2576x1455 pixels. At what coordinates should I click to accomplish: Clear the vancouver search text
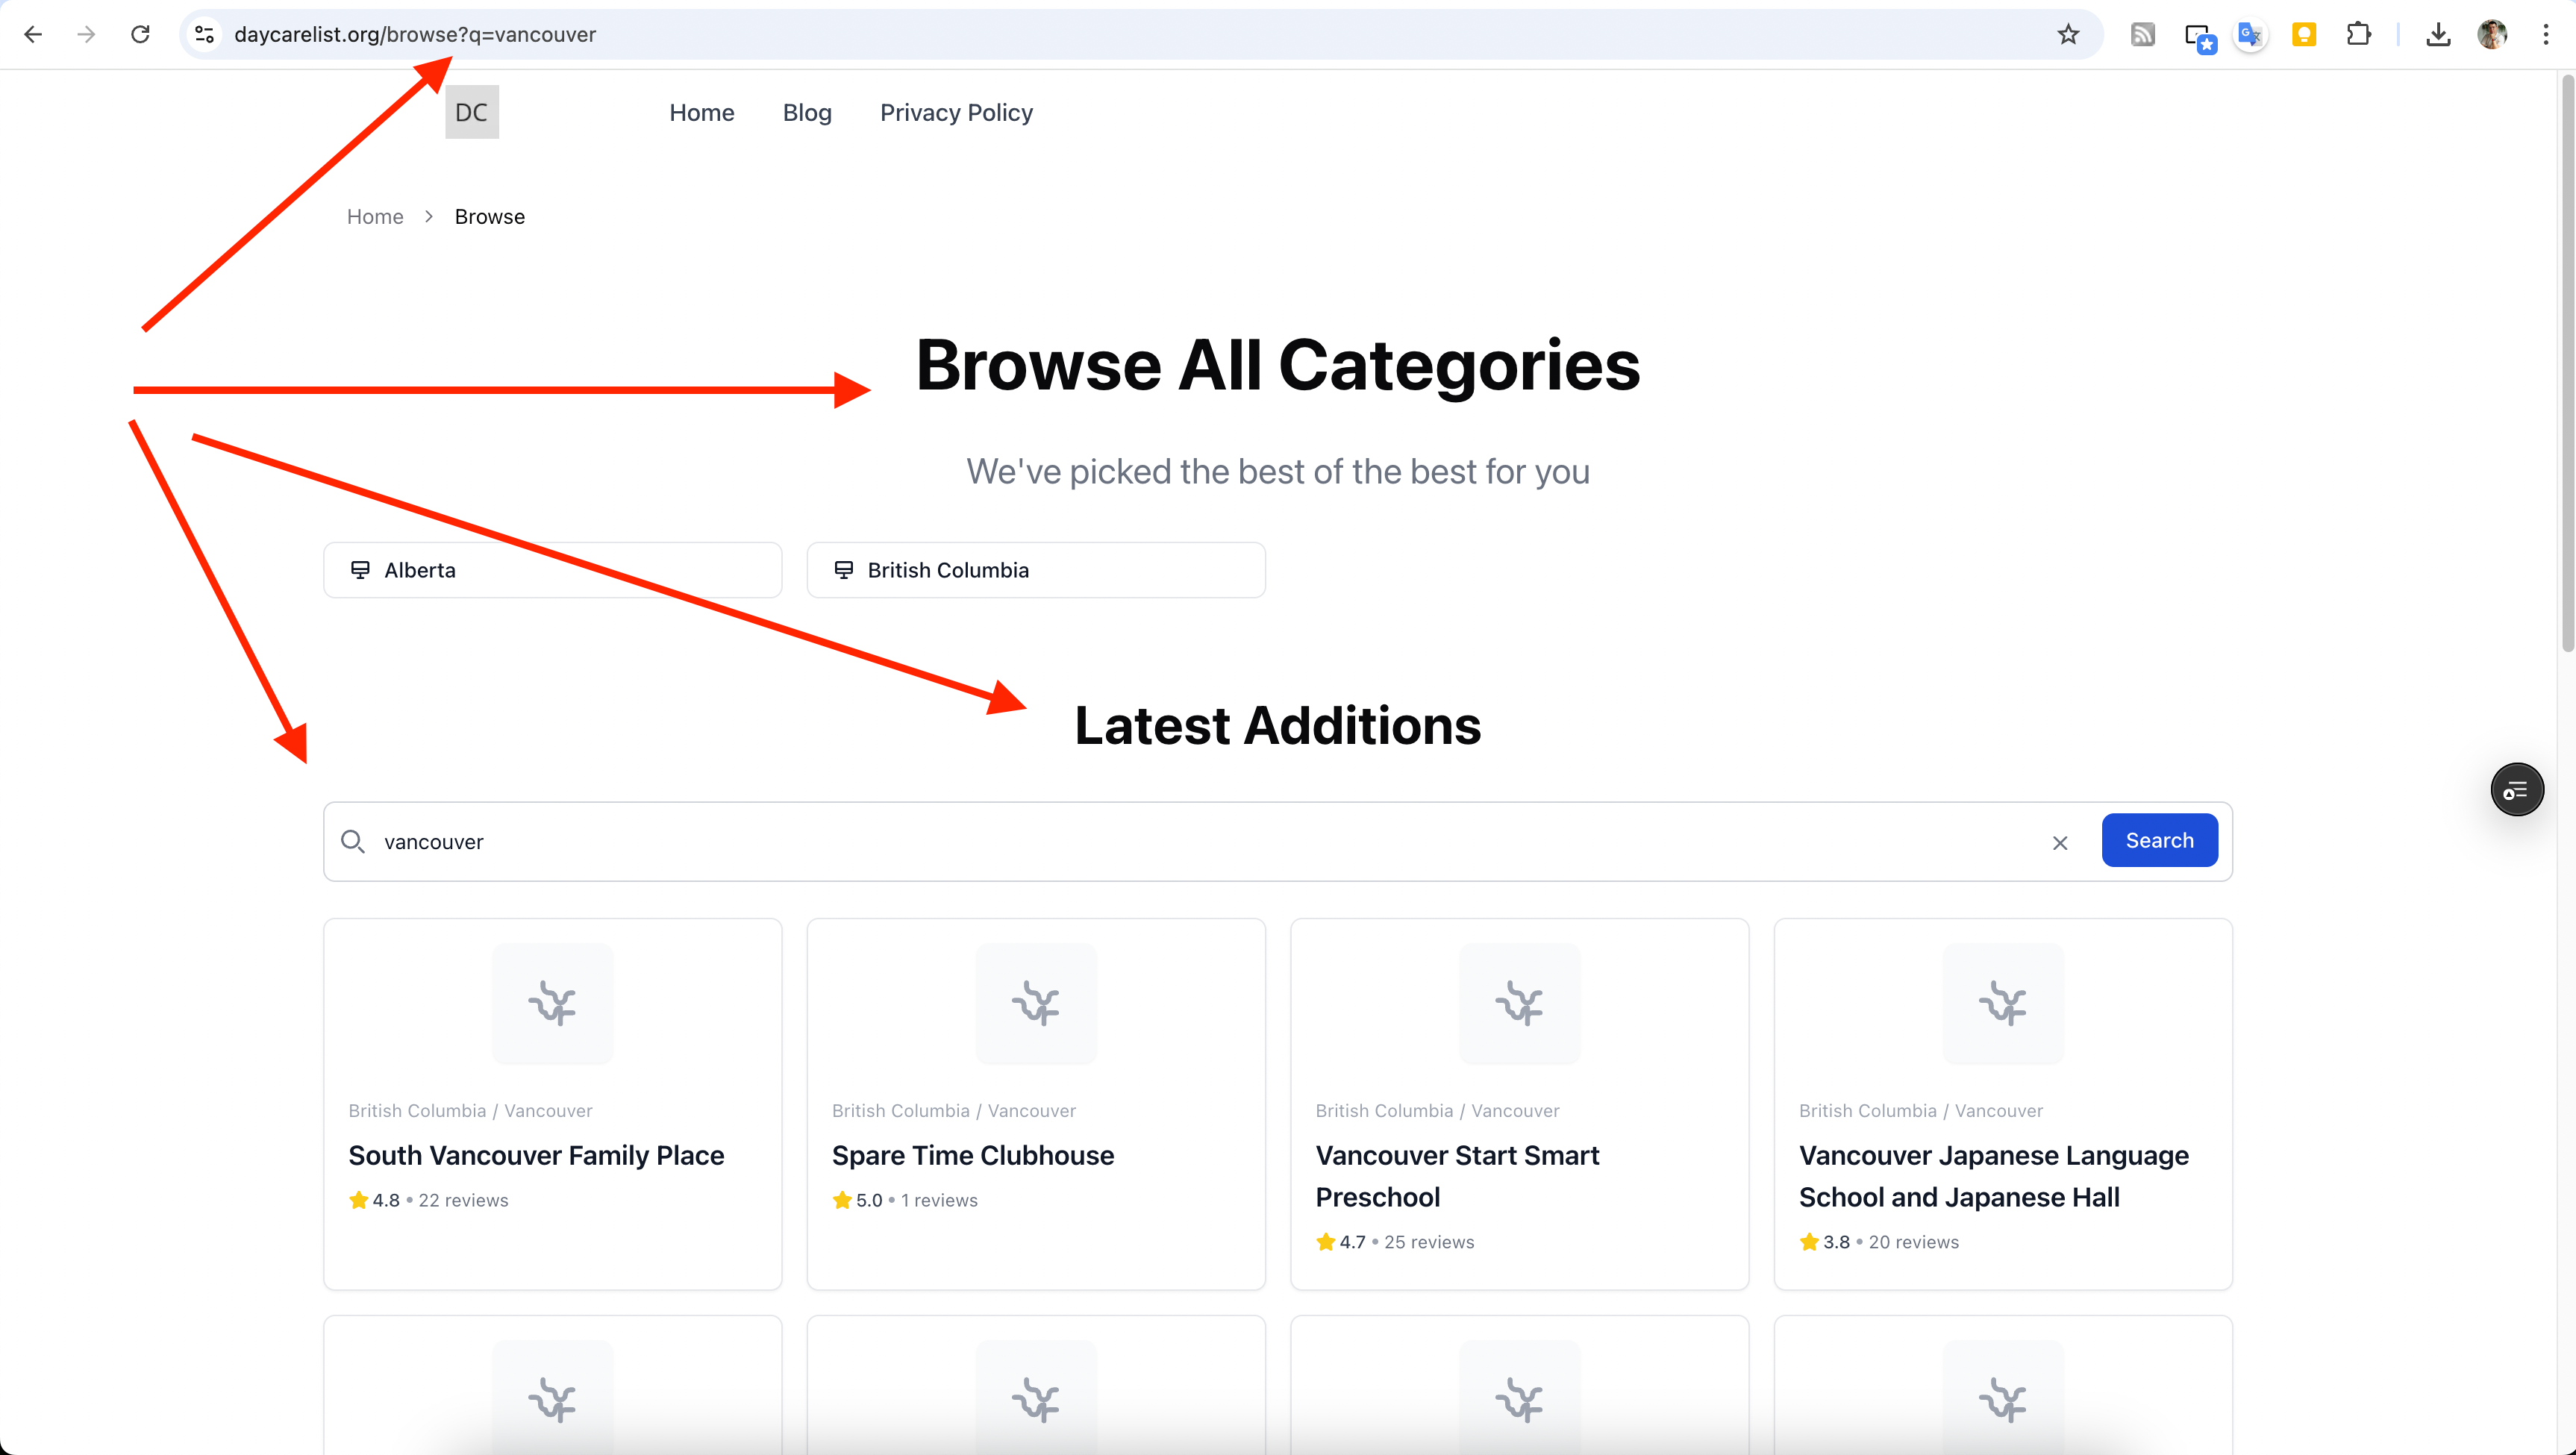[2060, 842]
